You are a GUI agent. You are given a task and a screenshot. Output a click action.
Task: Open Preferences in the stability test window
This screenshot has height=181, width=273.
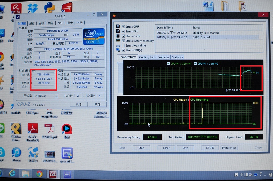pyautogui.click(x=229, y=148)
